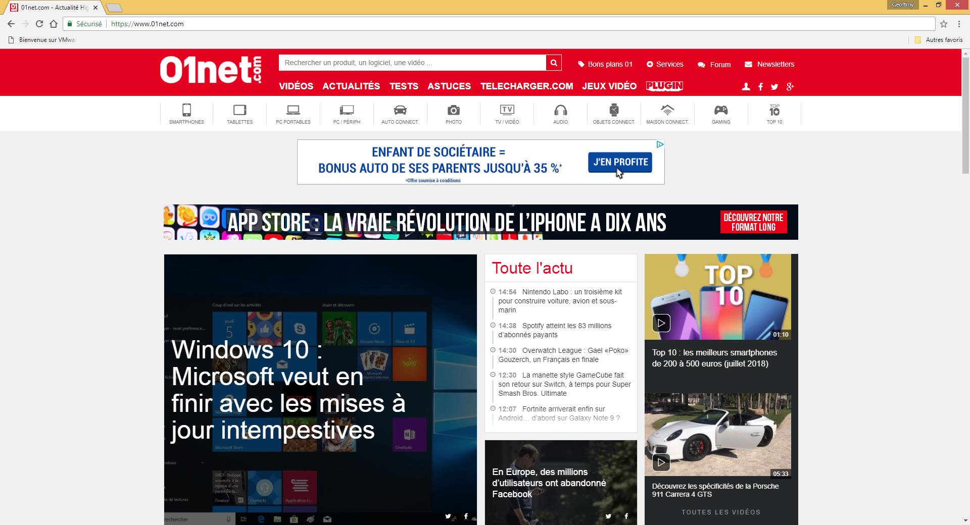Screen dimensions: 970x525
Task: Reload the page in Chrome
Action: (39, 24)
